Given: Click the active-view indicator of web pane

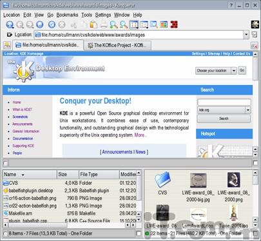Looking at the screenshot, I should click(6, 163).
